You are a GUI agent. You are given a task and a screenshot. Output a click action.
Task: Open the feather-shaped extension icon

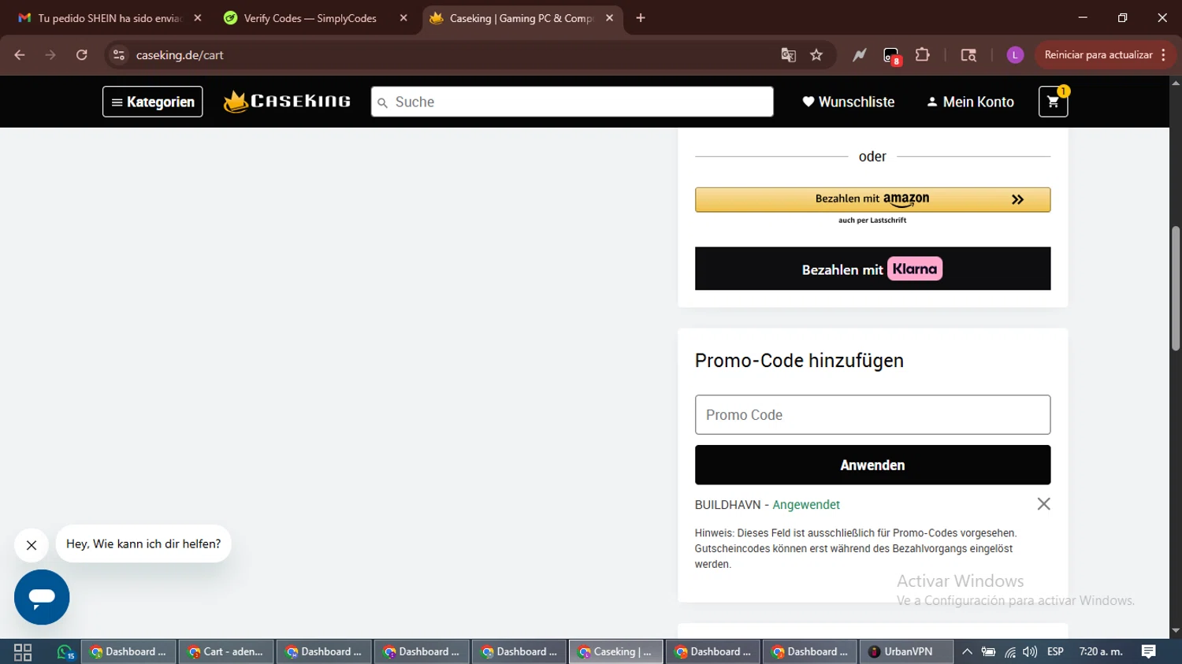(859, 55)
